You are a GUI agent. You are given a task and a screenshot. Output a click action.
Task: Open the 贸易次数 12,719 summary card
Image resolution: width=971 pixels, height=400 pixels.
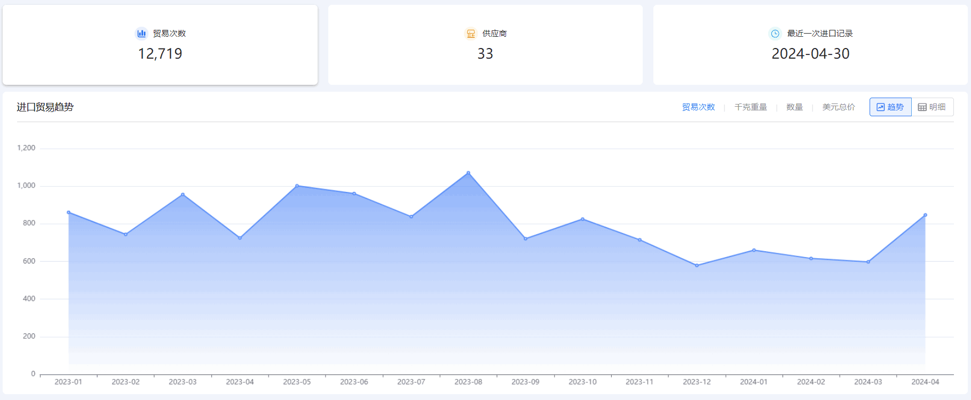pos(160,45)
